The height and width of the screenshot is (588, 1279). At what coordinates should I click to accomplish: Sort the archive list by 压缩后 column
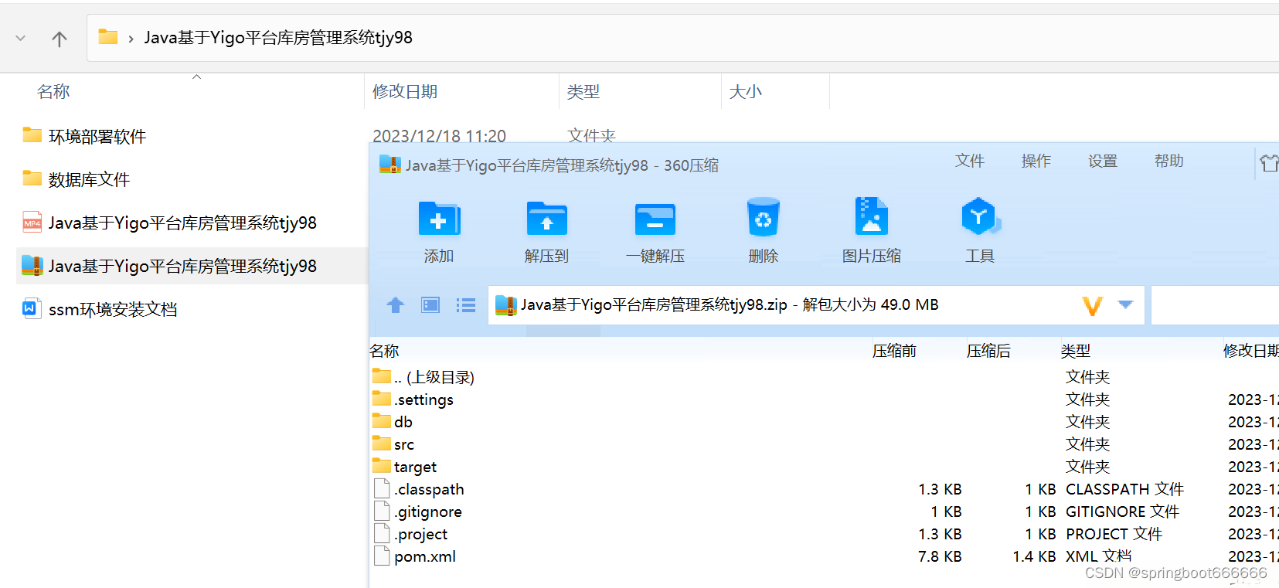coord(988,351)
